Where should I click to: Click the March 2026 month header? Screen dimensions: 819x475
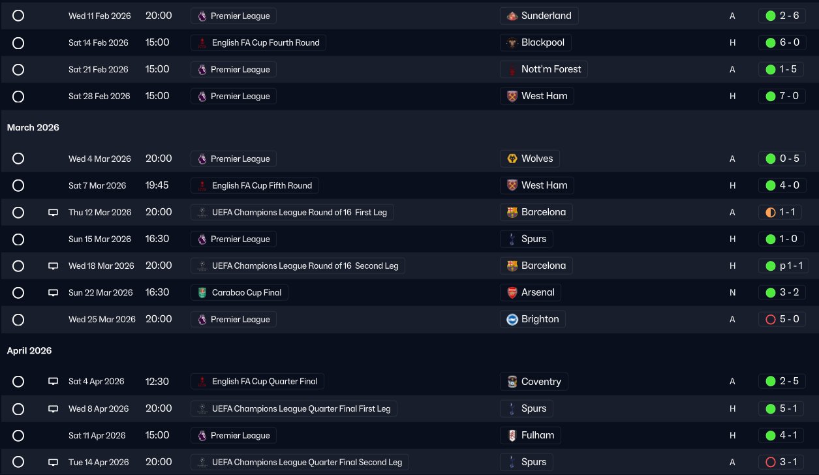click(33, 128)
